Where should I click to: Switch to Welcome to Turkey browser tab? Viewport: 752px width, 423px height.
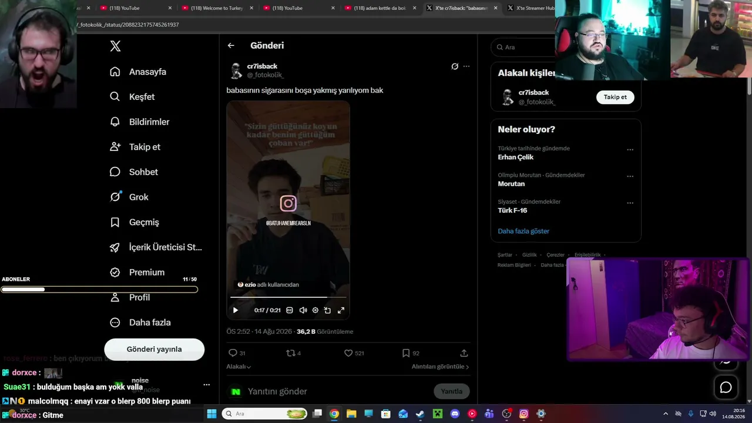click(x=217, y=8)
